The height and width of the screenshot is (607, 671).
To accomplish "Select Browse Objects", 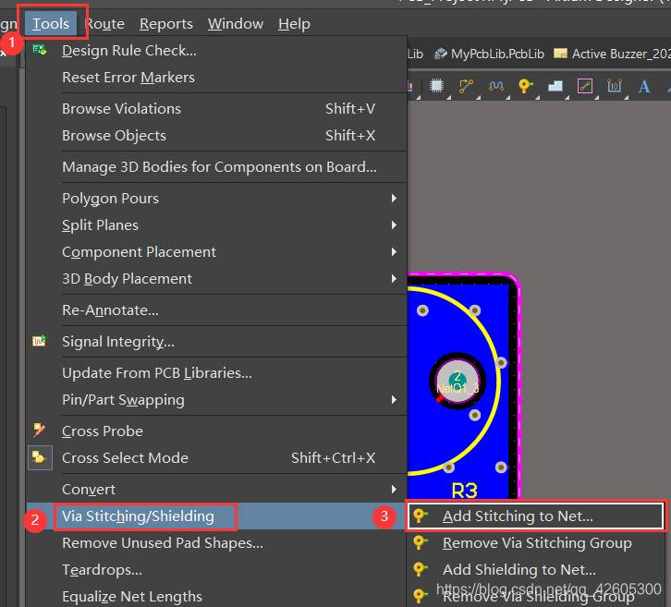I will [215, 136].
